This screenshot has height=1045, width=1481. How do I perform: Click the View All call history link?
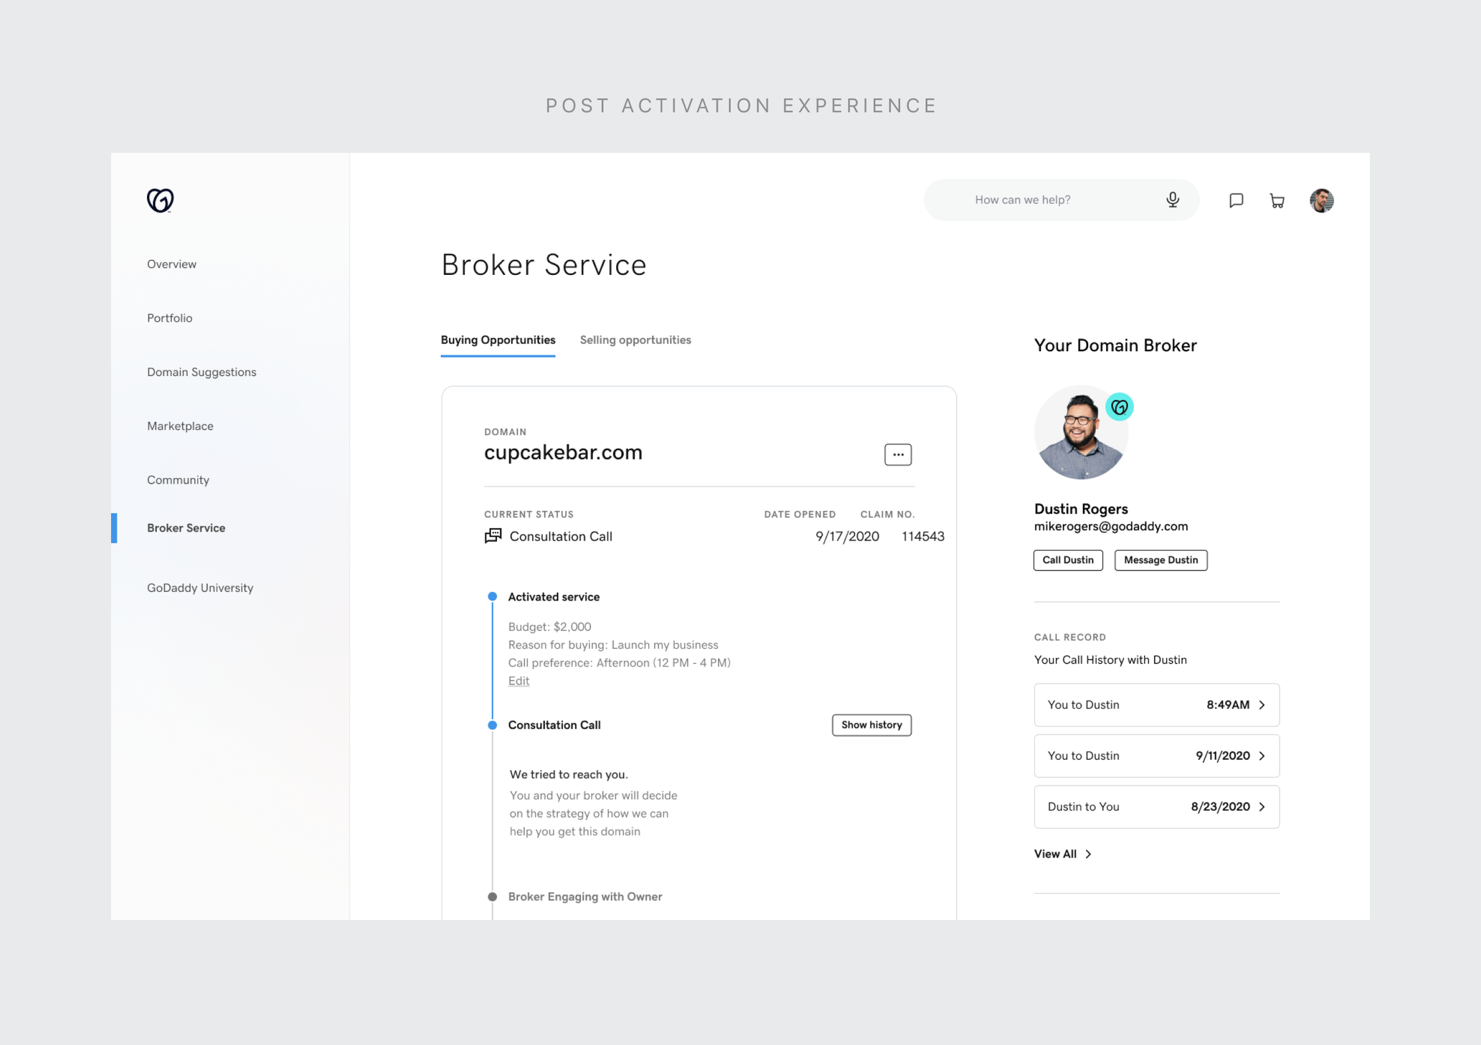tap(1062, 854)
